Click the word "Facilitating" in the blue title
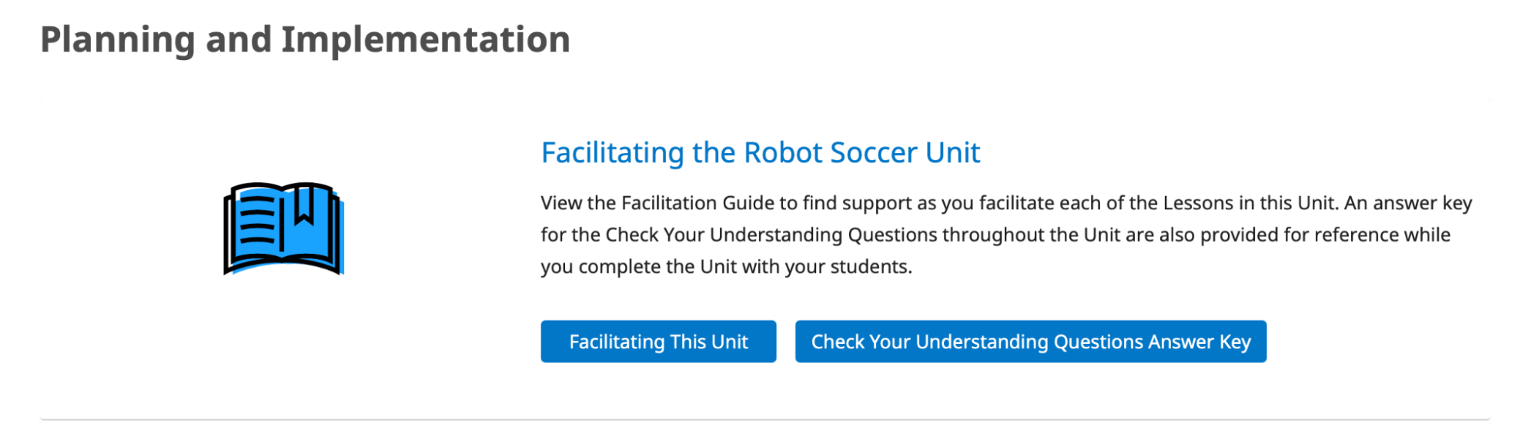This screenshot has width=1539, height=440. pyautogui.click(x=612, y=153)
